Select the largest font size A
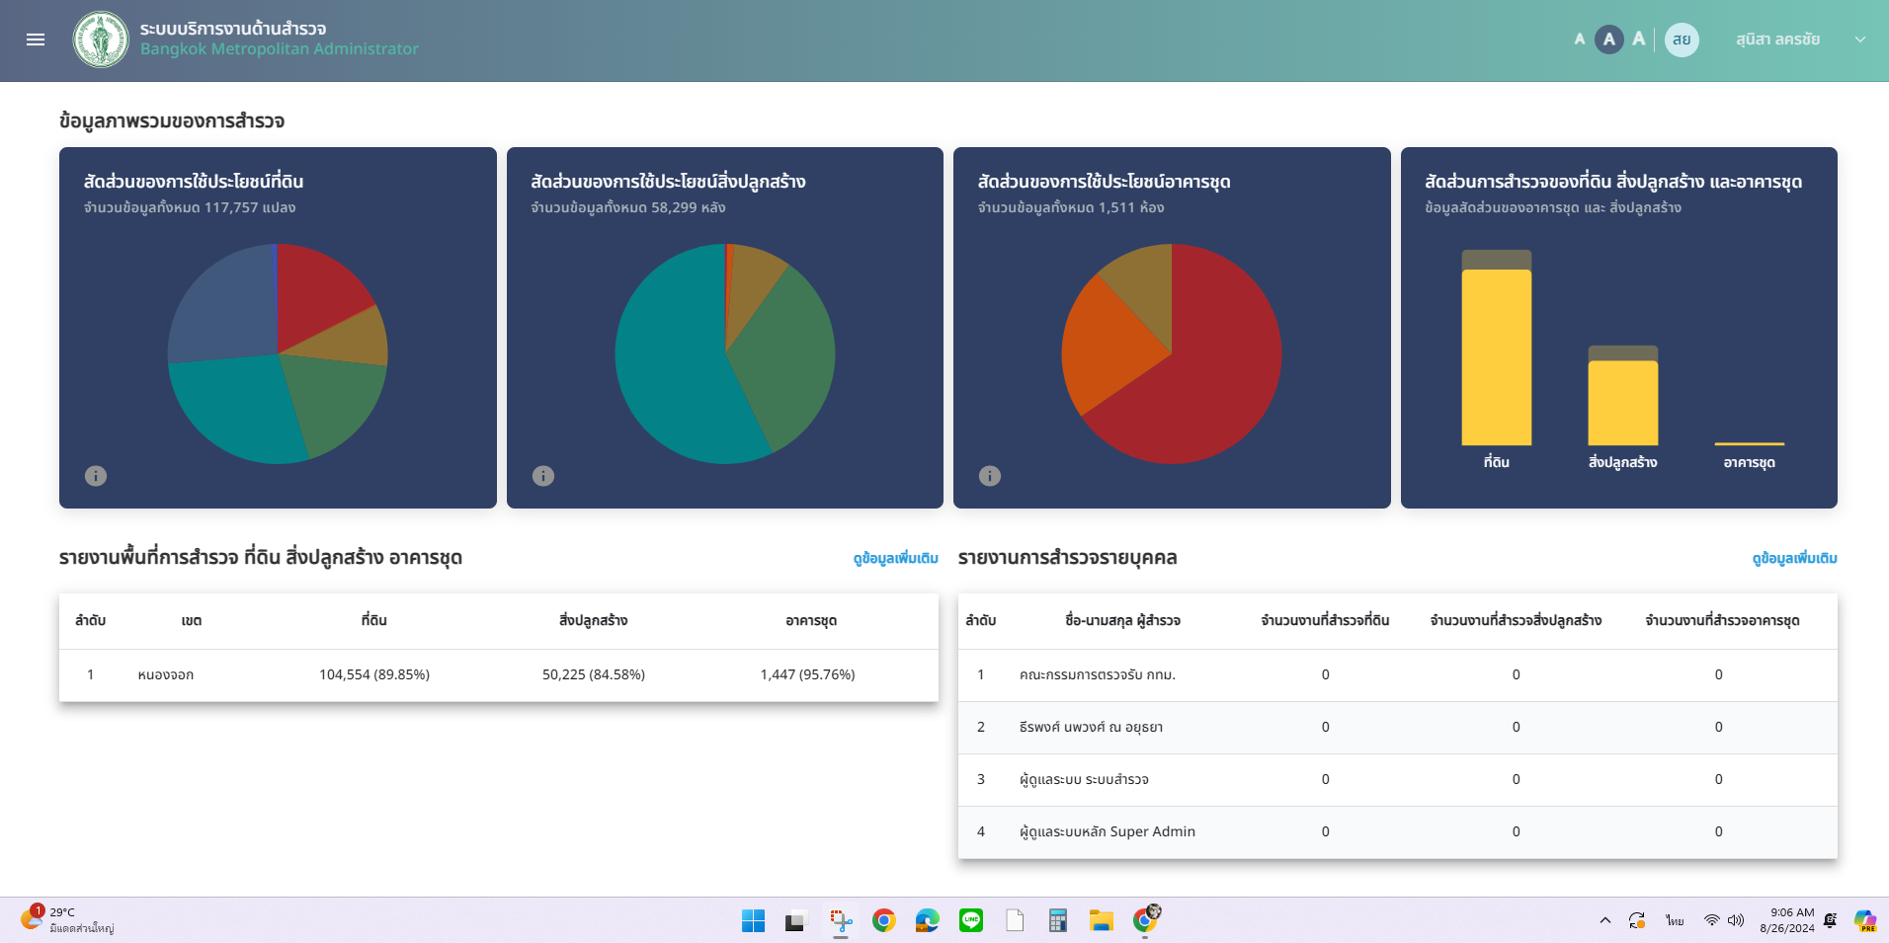The image size is (1889, 943). coord(1639,39)
